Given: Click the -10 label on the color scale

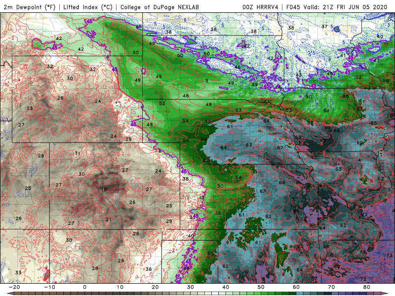Looking at the screenshot, I should coord(49,287).
